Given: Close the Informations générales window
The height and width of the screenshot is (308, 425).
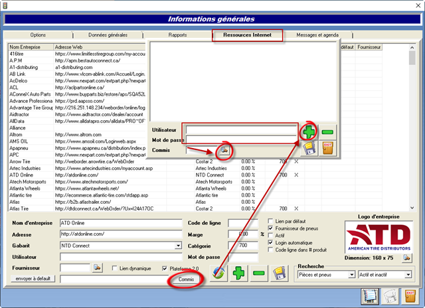Looking at the screenshot, I should coord(418,5).
